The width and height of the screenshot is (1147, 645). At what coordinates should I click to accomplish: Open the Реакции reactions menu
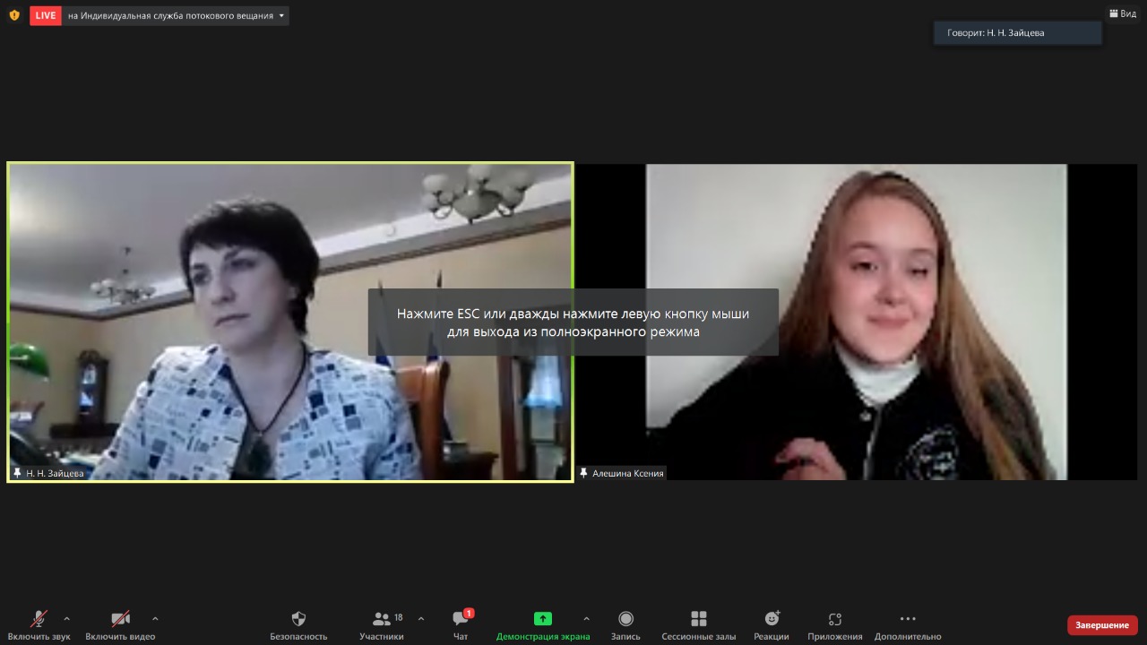click(x=772, y=624)
